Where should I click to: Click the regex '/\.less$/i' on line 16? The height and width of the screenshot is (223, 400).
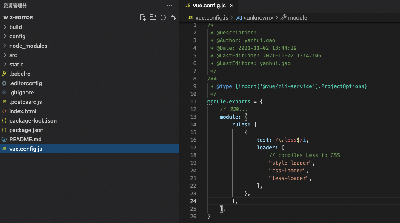pos(290,140)
